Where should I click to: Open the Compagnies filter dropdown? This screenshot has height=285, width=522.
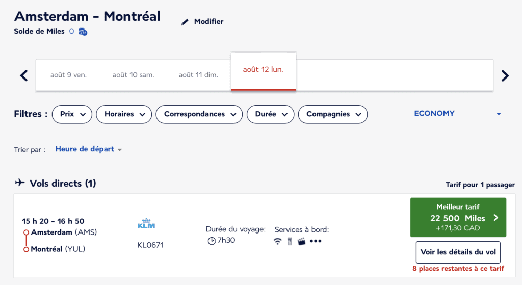pyautogui.click(x=332, y=114)
